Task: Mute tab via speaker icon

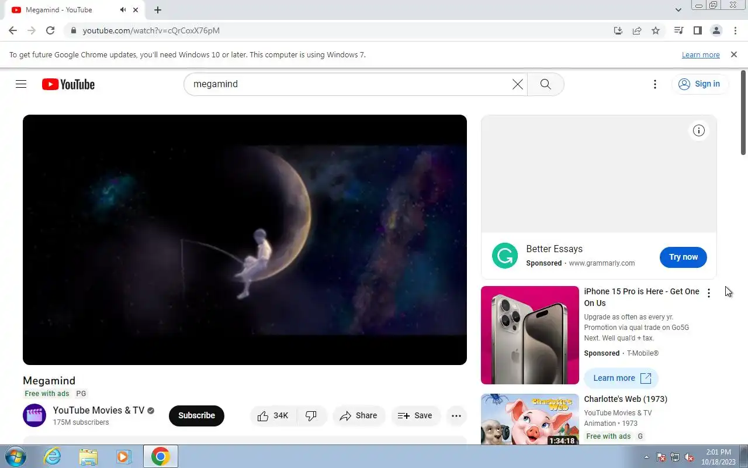Action: (x=123, y=10)
